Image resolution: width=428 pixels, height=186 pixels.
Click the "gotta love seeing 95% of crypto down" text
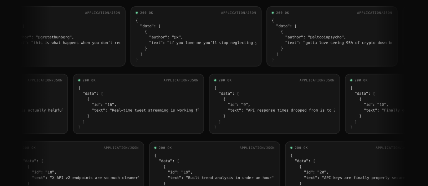(x=347, y=43)
